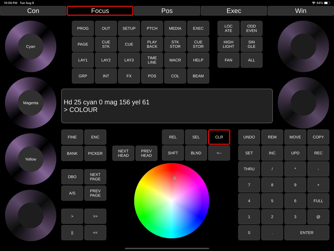The width and height of the screenshot is (334, 251).
Task: Tap the backspace arrow key
Action: [x=219, y=153]
